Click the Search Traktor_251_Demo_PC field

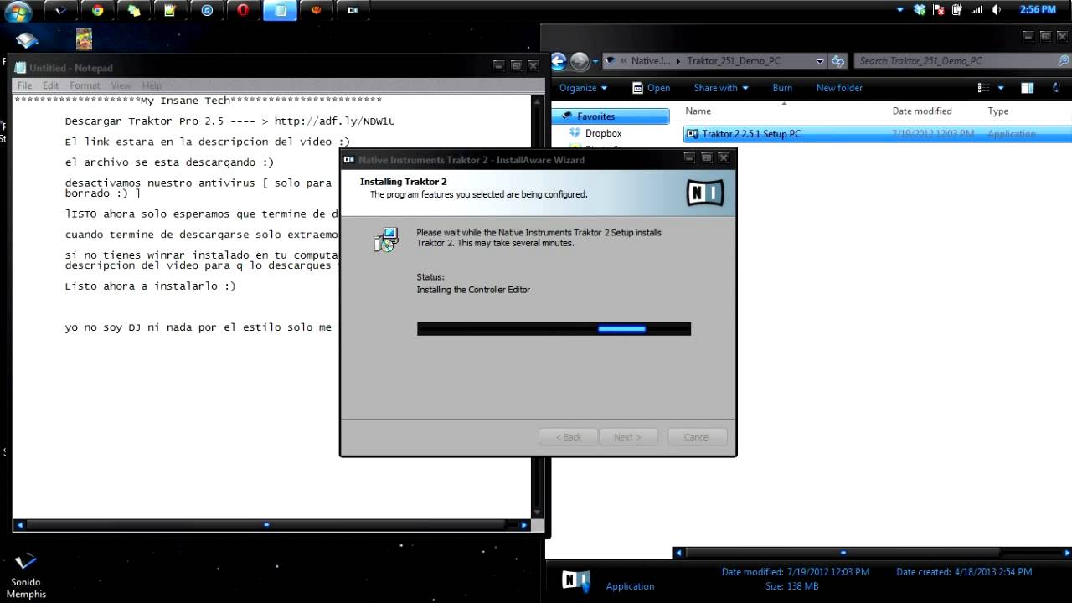click(x=961, y=61)
